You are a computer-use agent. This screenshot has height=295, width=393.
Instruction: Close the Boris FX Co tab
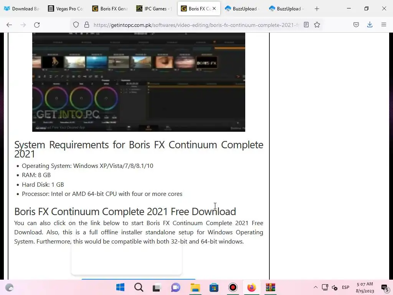coord(214,8)
